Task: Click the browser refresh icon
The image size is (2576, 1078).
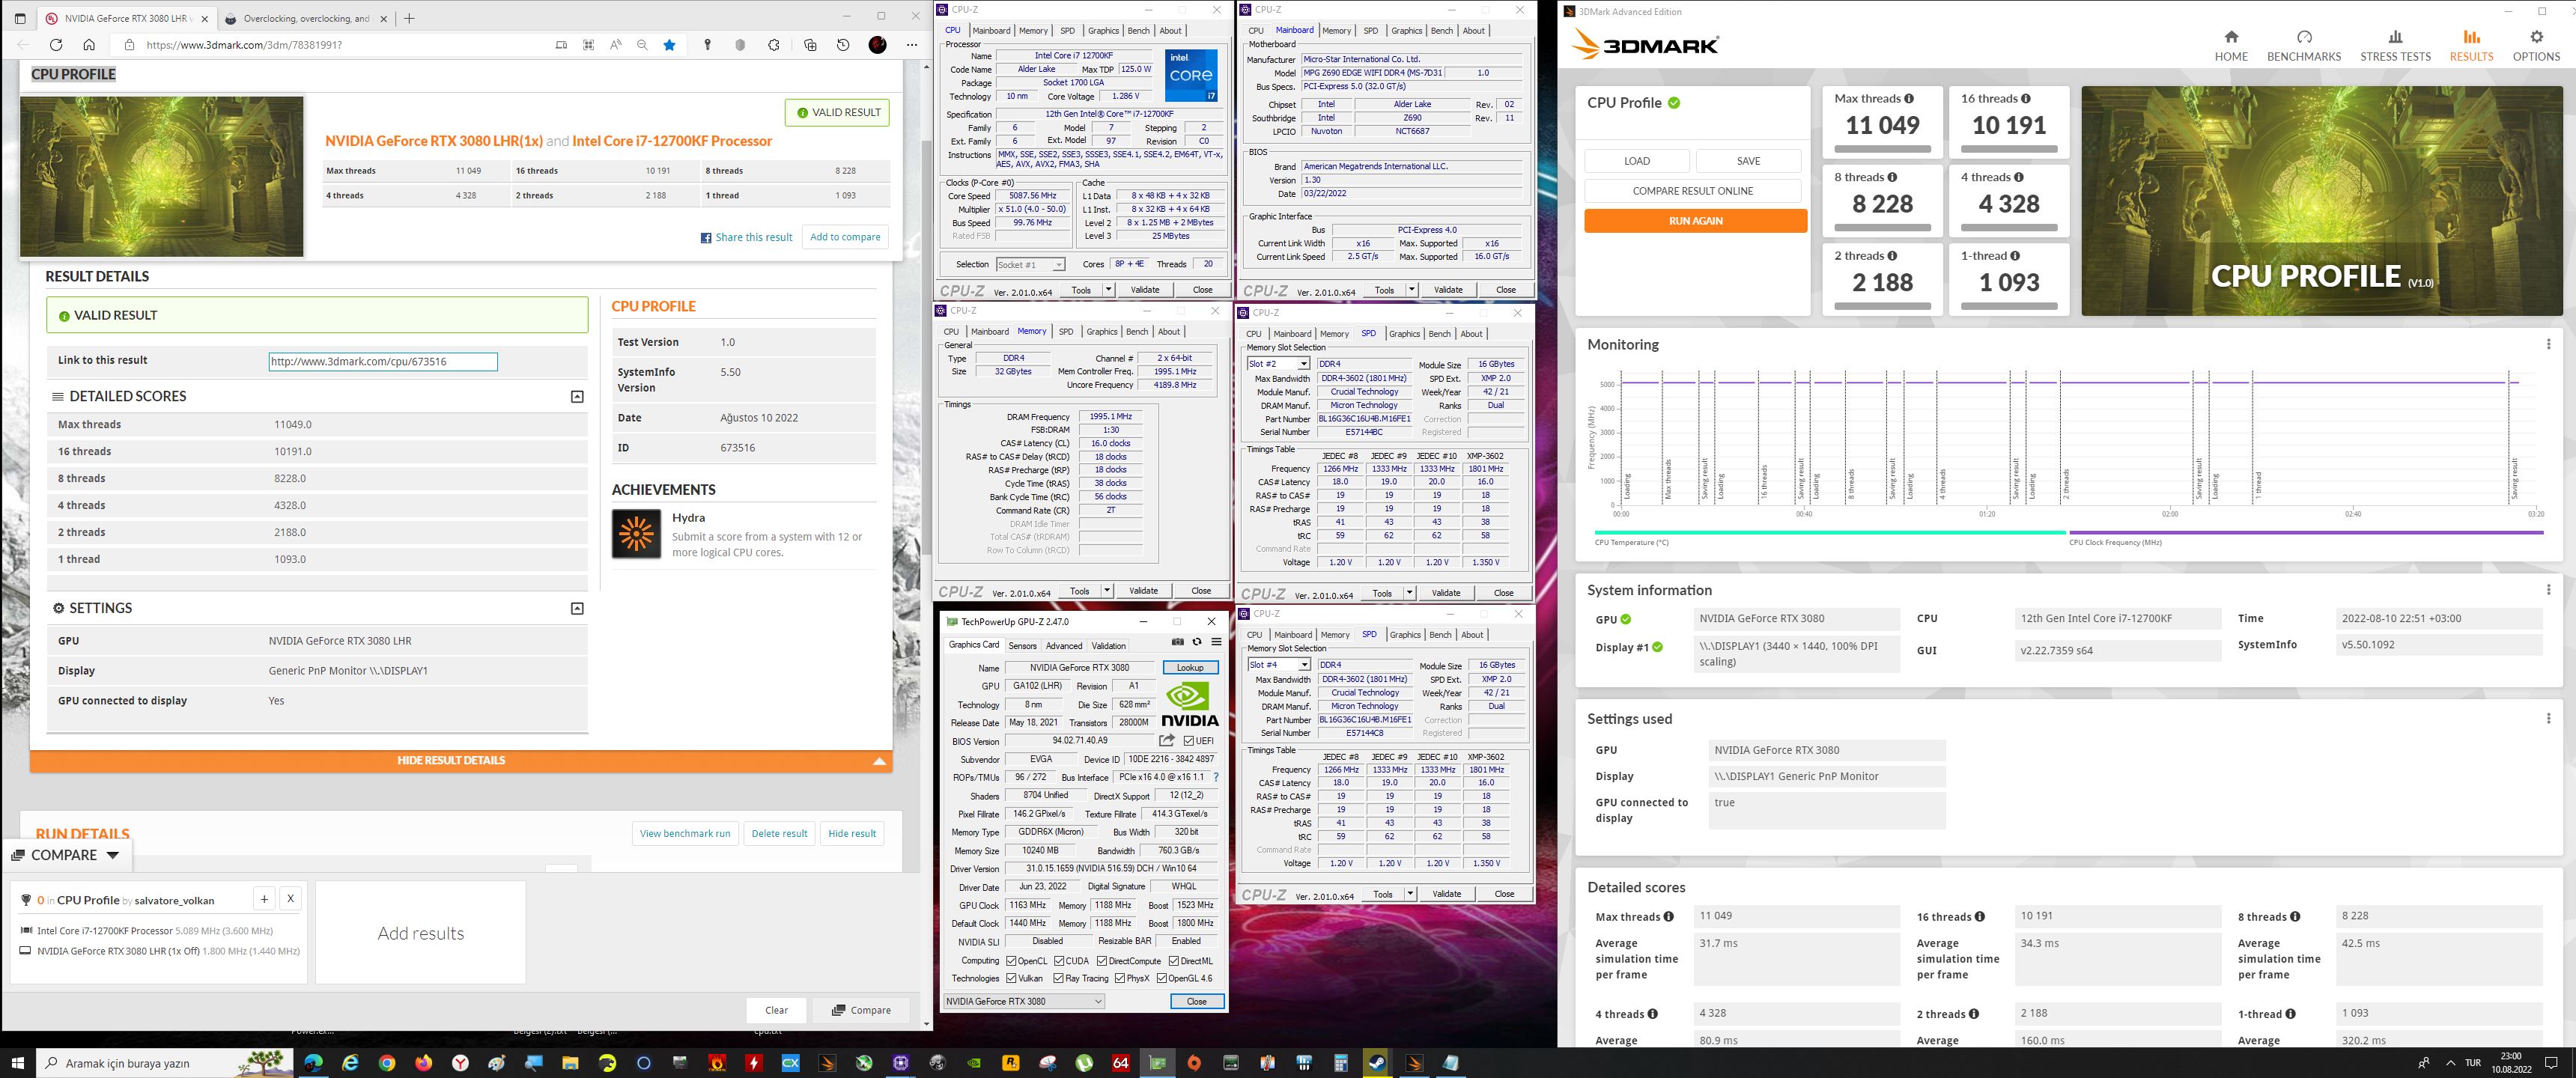Action: coord(56,45)
